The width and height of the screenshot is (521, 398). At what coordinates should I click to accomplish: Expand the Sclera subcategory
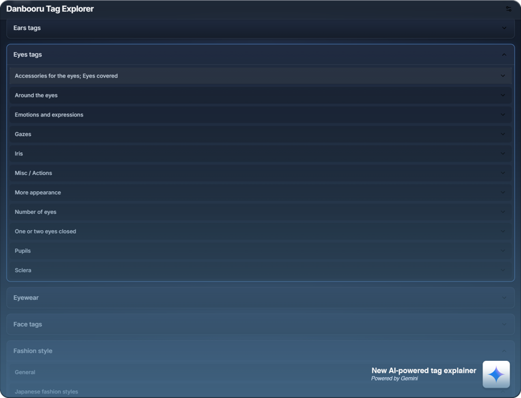pyautogui.click(x=260, y=271)
